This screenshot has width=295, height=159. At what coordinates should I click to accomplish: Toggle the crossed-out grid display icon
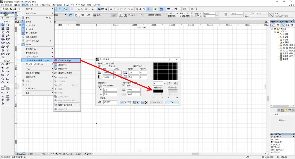click(x=146, y=103)
